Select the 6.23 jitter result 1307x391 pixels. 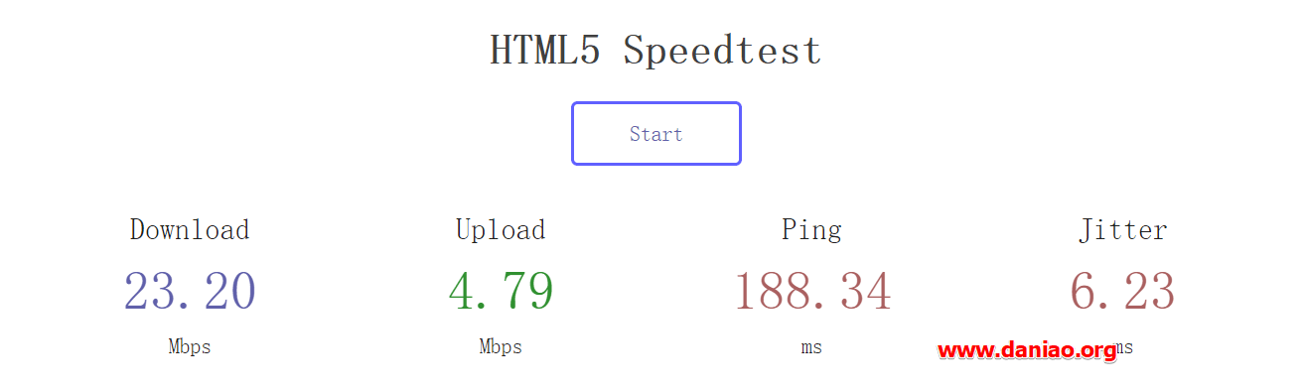click(1122, 292)
